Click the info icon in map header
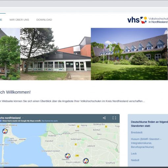168x168 pixels. click(x=1, y=121)
